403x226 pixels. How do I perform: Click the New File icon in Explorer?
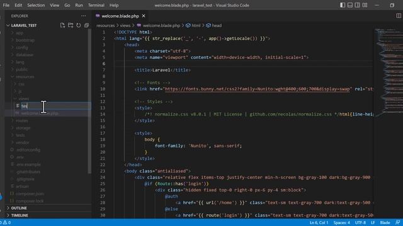[62, 25]
